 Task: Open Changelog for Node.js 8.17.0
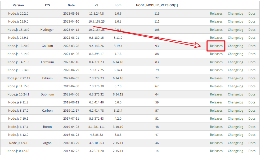tap(235, 111)
